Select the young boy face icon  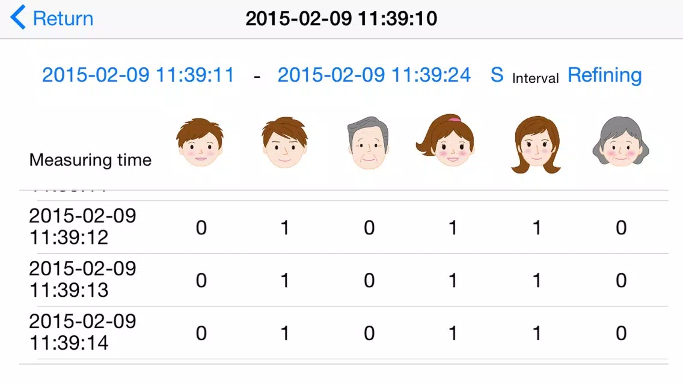point(200,142)
